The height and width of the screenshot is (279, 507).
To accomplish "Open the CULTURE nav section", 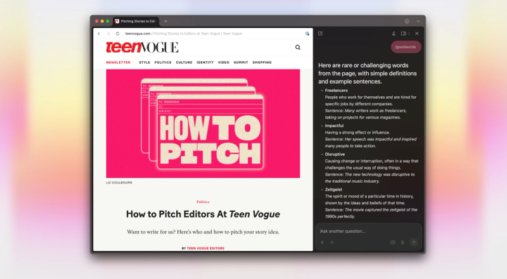I will (184, 63).
